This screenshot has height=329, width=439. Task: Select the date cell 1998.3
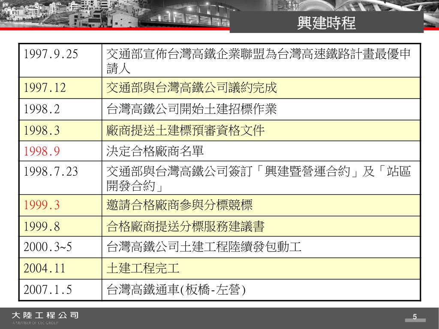[x=60, y=131]
